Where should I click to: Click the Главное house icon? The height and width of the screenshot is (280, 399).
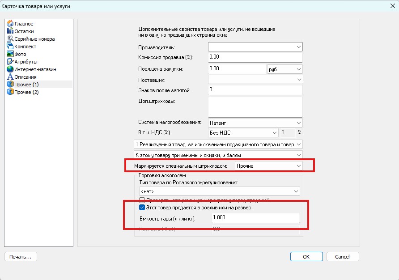10,23
